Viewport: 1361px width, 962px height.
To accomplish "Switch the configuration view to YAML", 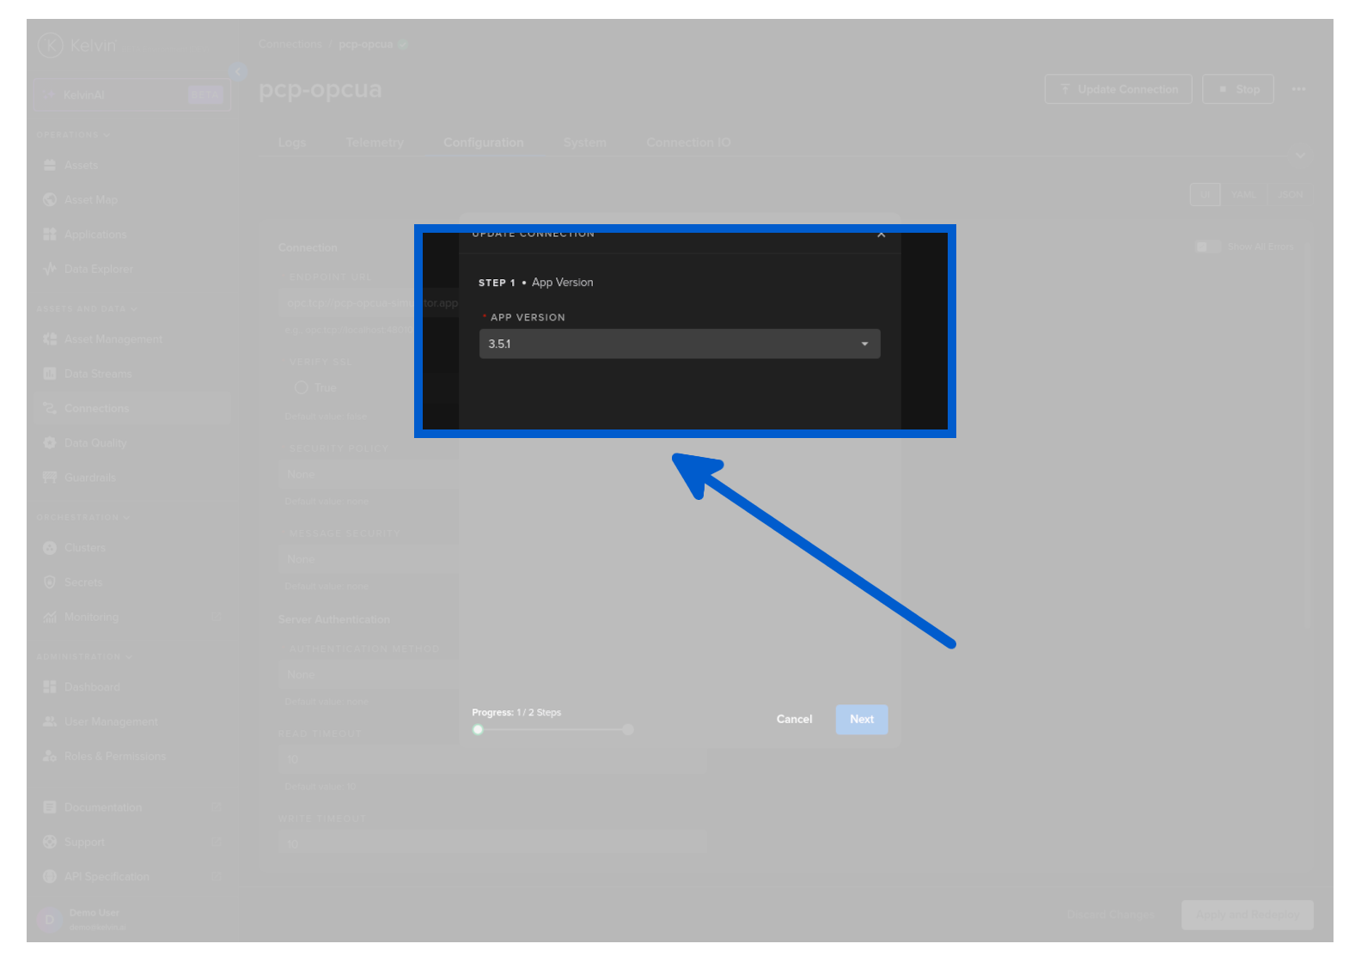I will coord(1243,195).
